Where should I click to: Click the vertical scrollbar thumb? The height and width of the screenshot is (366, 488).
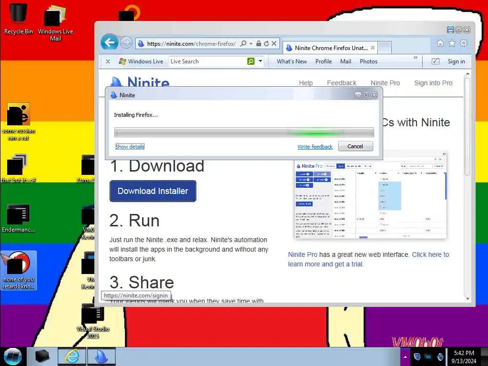(x=467, y=126)
